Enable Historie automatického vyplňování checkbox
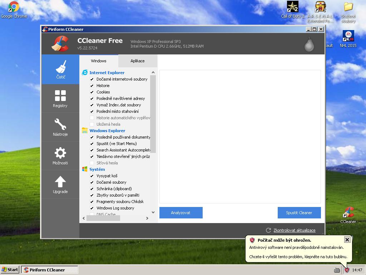The image size is (366, 275). [92, 118]
